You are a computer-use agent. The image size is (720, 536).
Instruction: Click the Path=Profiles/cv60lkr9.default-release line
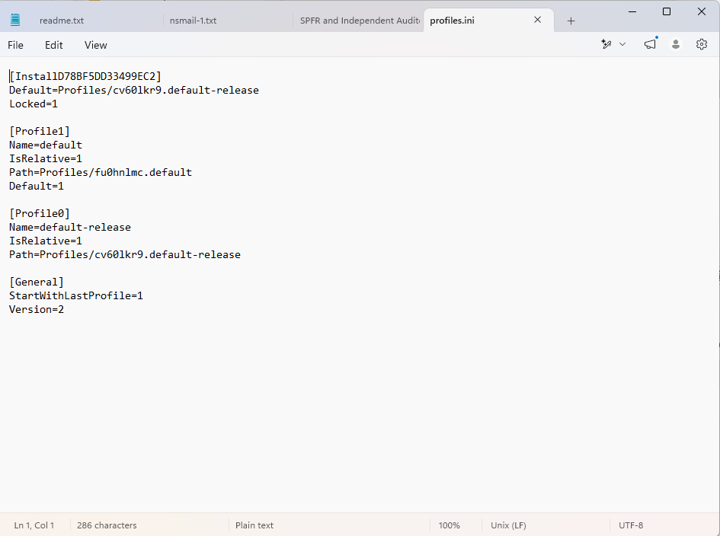(x=125, y=255)
